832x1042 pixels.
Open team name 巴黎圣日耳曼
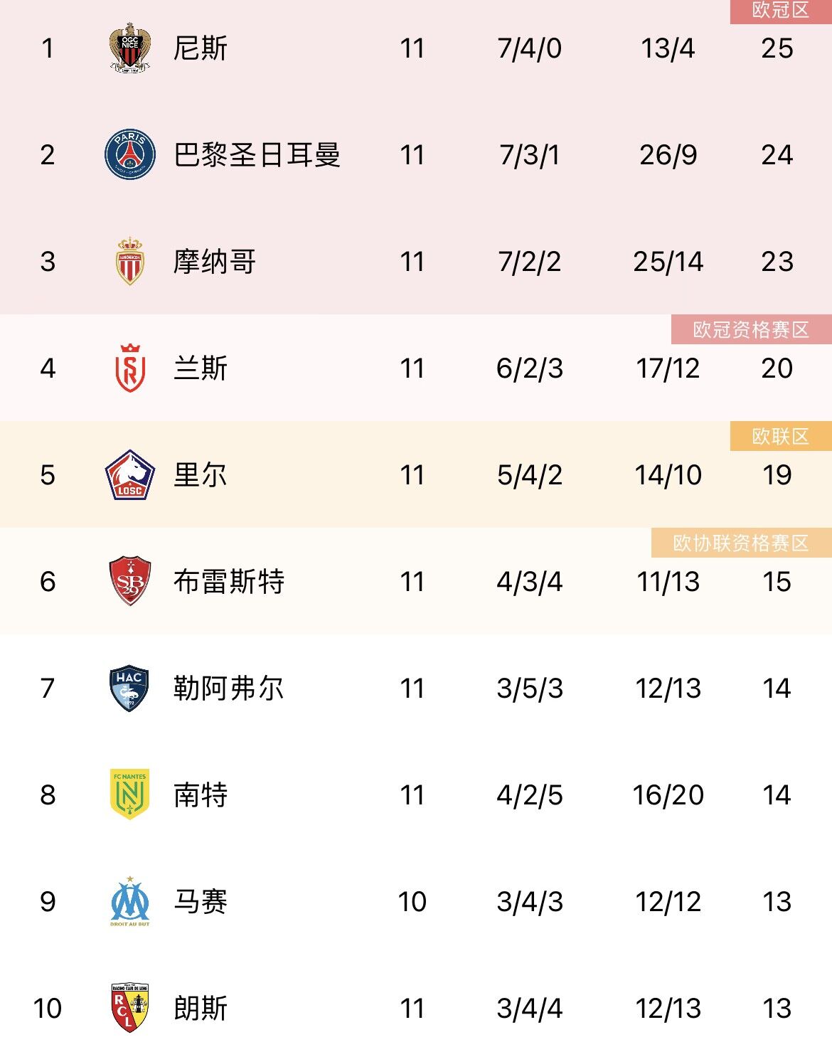pos(257,154)
